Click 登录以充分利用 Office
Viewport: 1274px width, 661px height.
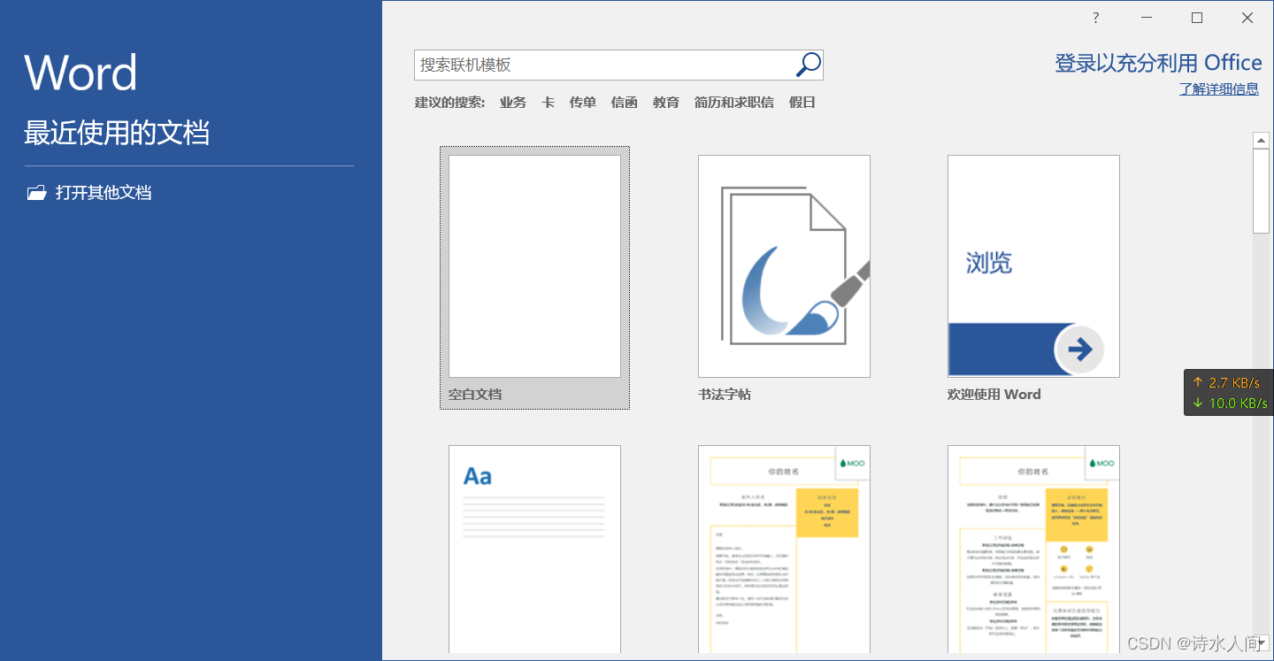pos(1159,62)
